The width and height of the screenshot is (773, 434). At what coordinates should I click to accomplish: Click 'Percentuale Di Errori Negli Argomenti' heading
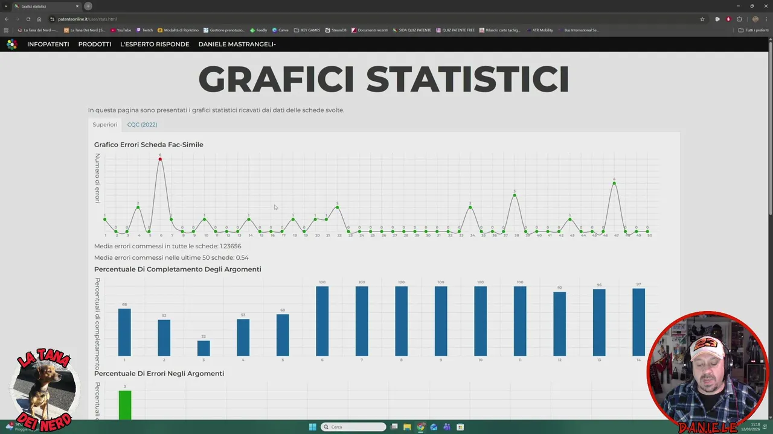[159, 374]
